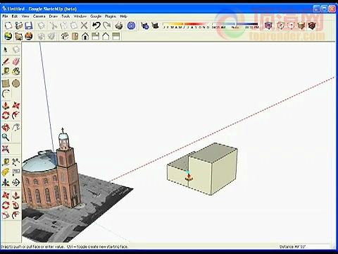Click the blue floppy disk Save icon
The height and width of the screenshot is (254, 338).
click(x=29, y=25)
